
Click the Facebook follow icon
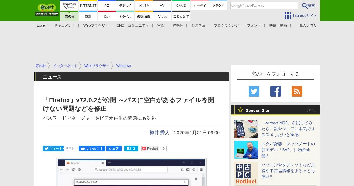[276, 91]
